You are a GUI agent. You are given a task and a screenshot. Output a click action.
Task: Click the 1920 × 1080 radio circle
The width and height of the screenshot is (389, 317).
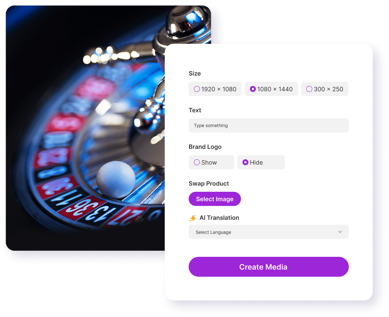197,89
